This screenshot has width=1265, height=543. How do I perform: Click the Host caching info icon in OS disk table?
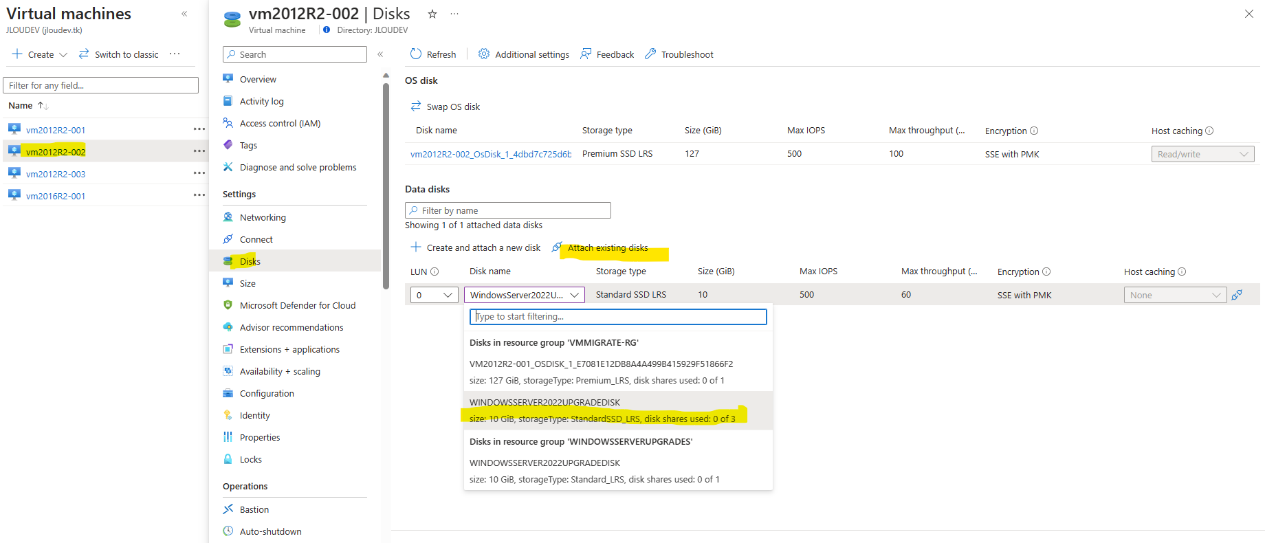[1209, 131]
